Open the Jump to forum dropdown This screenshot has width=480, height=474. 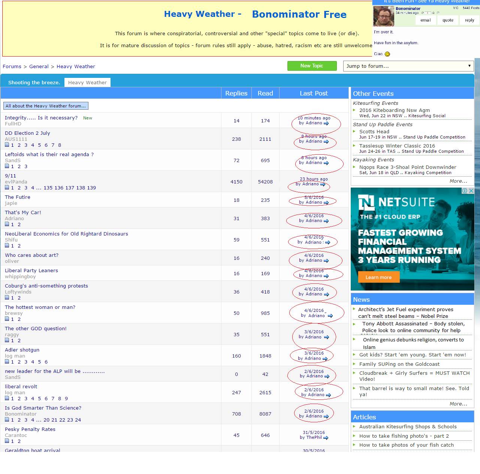tap(408, 66)
